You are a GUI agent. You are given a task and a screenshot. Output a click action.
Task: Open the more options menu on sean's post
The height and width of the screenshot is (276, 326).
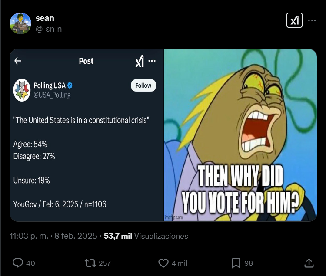(x=312, y=20)
